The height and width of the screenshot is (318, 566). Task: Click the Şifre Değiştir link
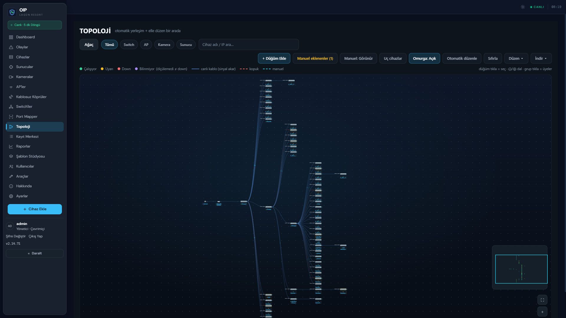click(x=16, y=236)
